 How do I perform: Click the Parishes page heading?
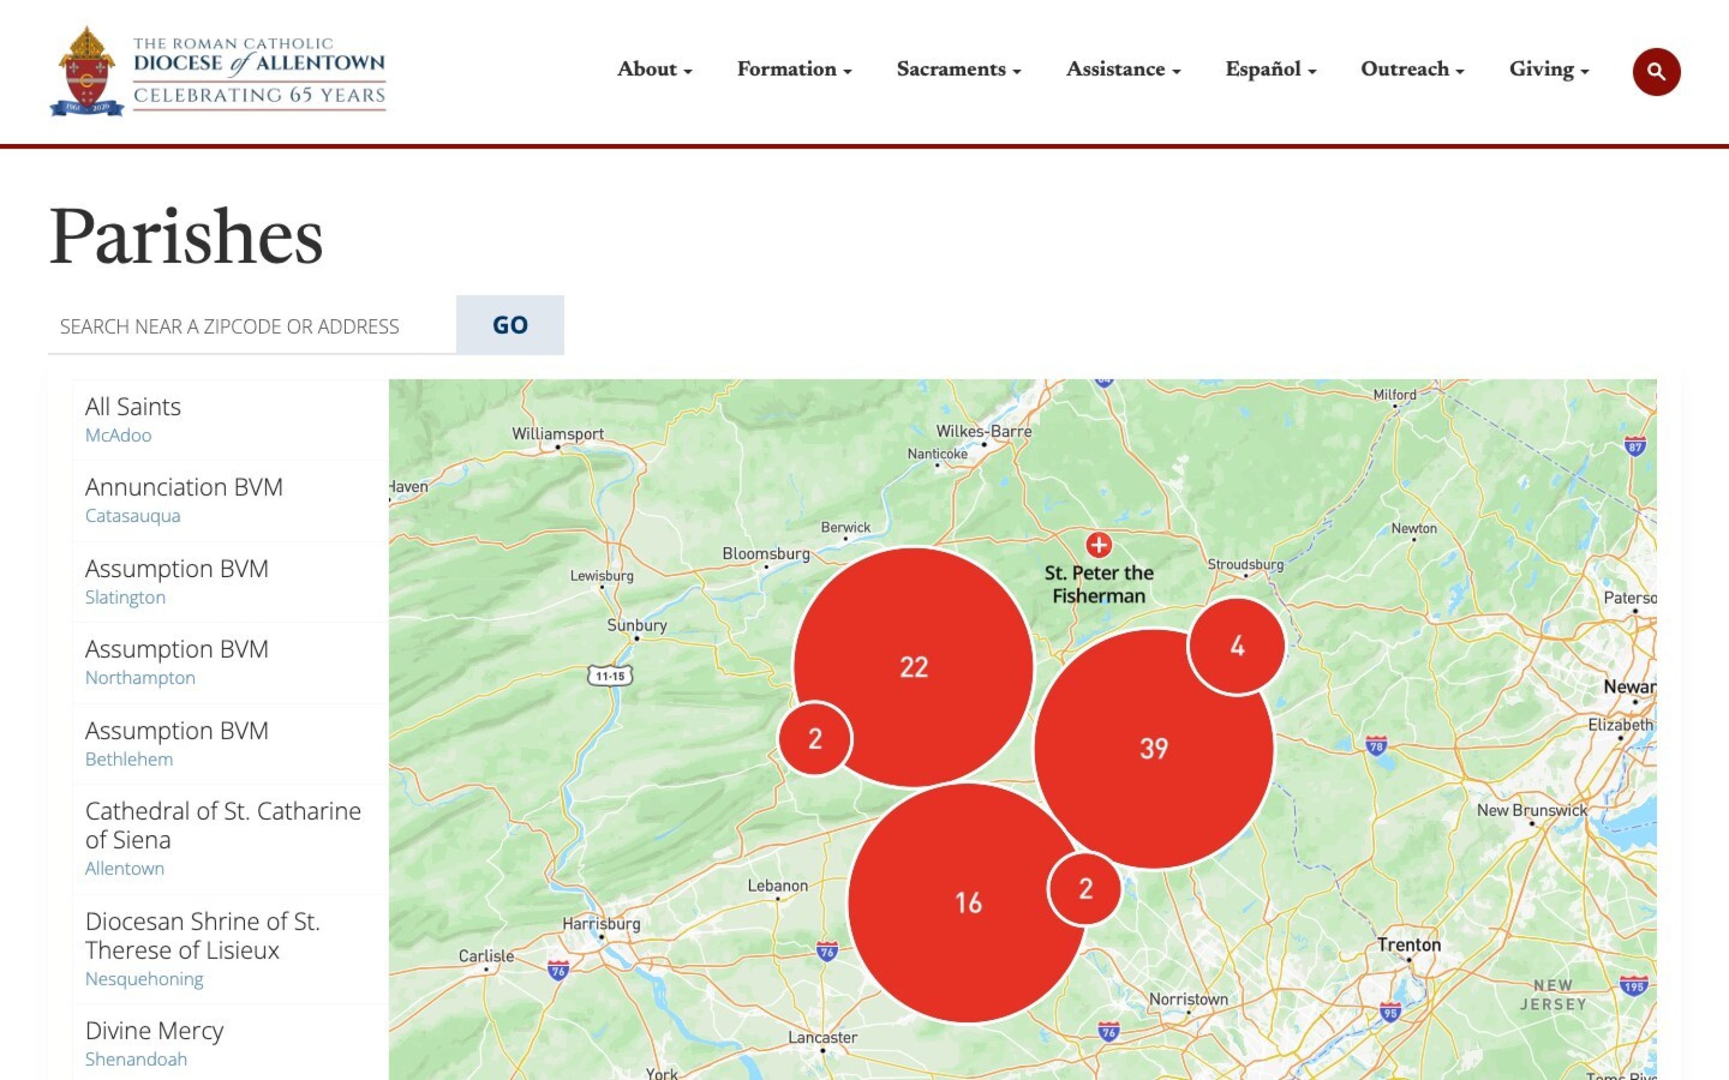(186, 236)
